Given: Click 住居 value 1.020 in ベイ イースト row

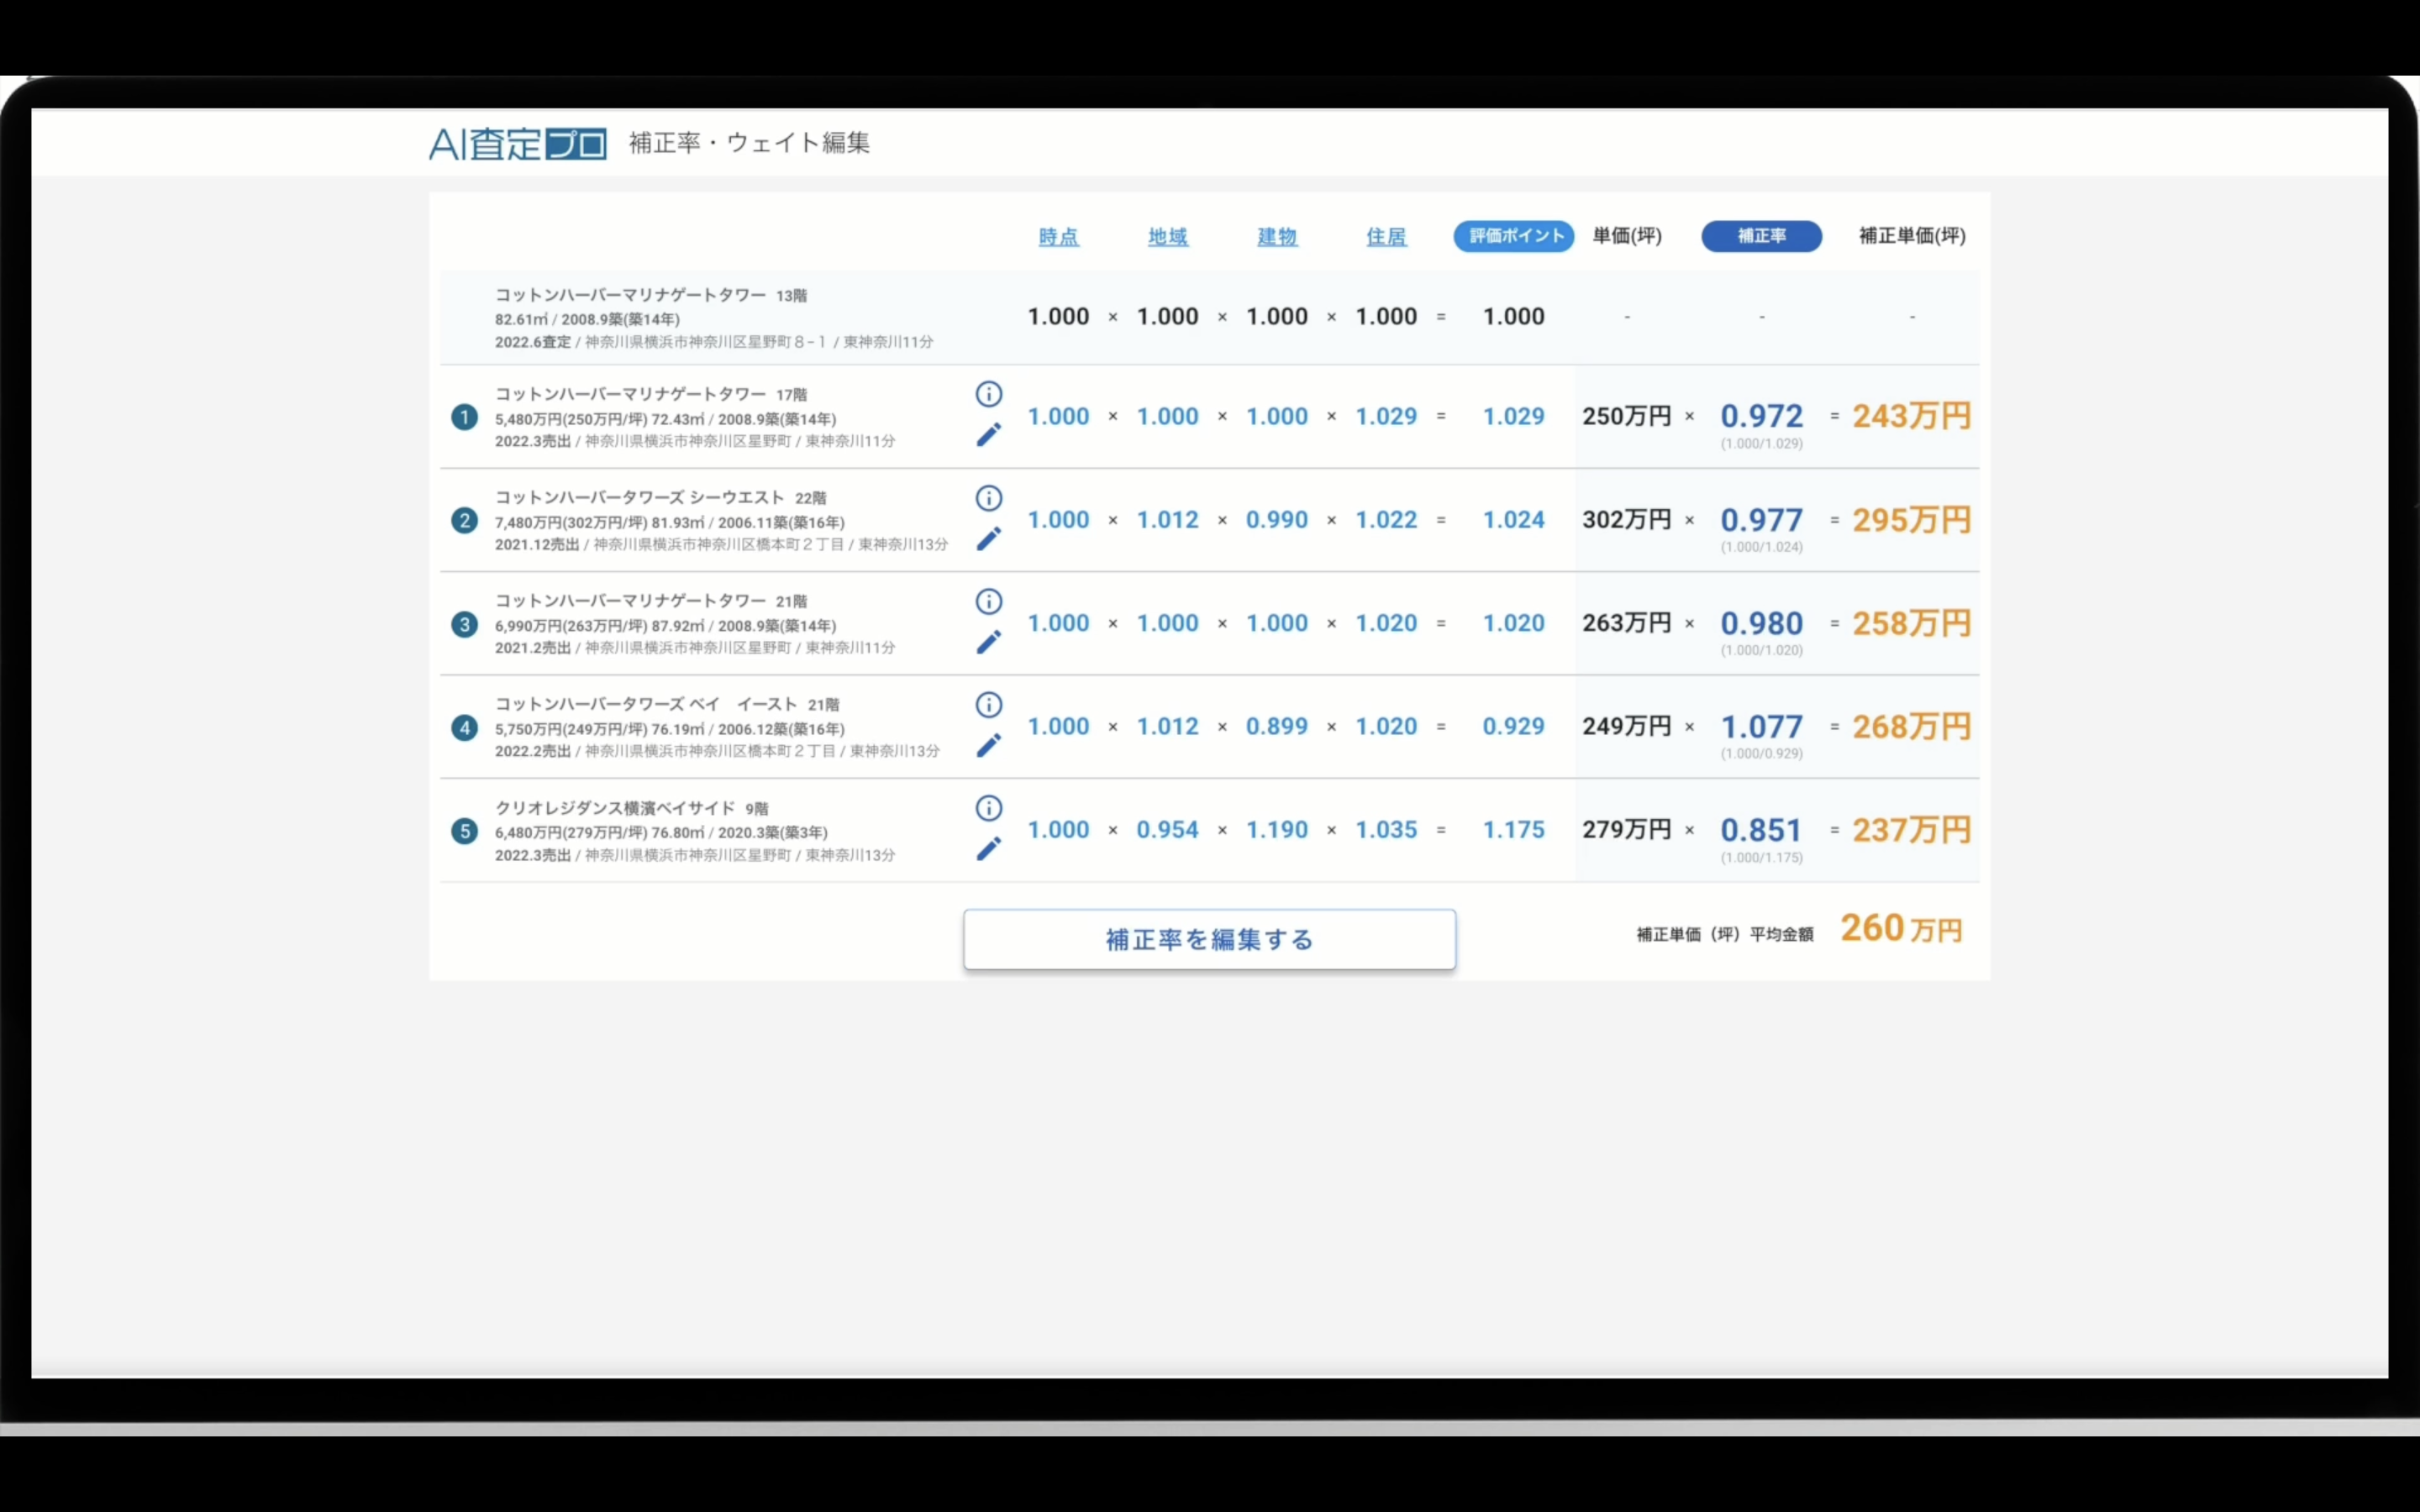Looking at the screenshot, I should point(1386,727).
